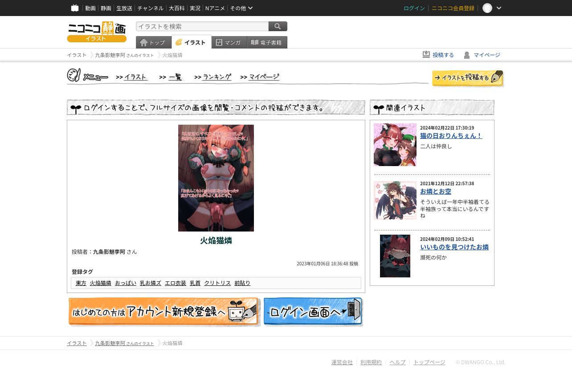Viewport: 572px width, 374px height.
Task: Click the ログイン link at top right
Action: point(414,8)
